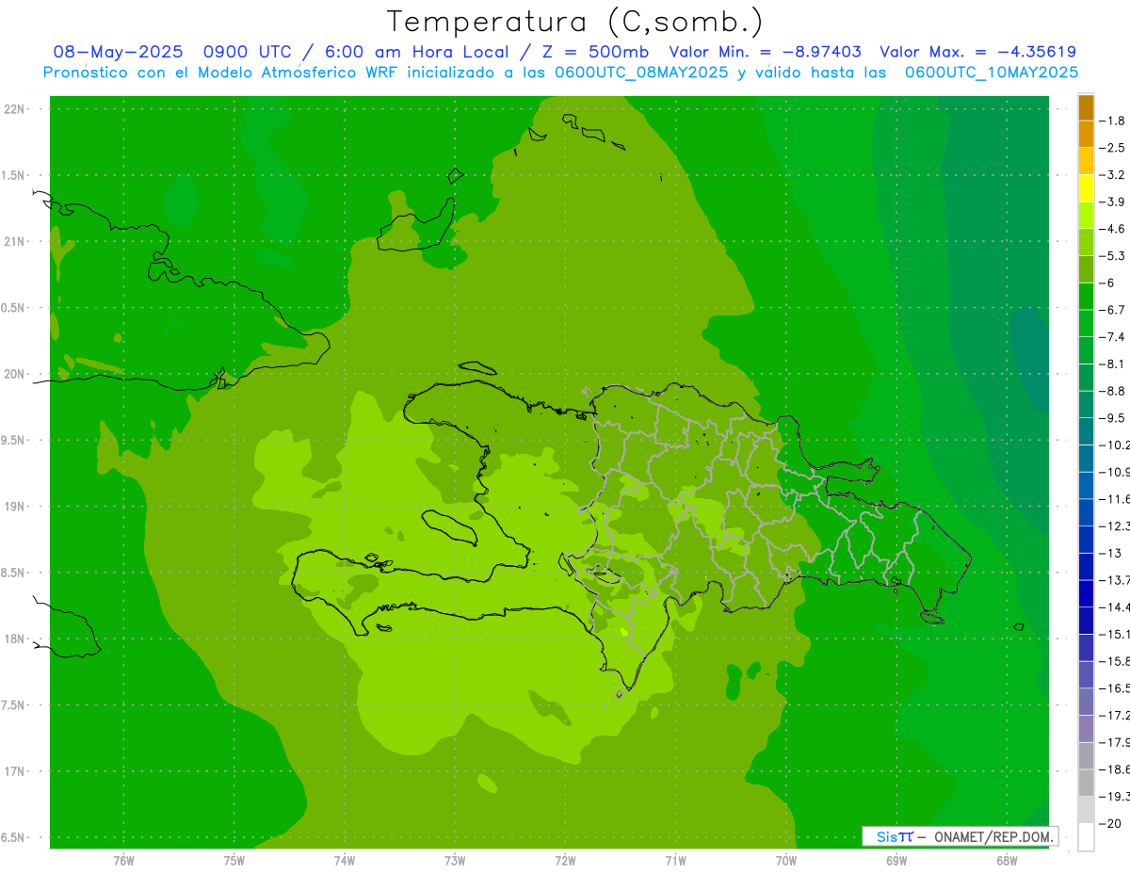Click the "75W" longitude label
1130x873 pixels.
coord(234,861)
